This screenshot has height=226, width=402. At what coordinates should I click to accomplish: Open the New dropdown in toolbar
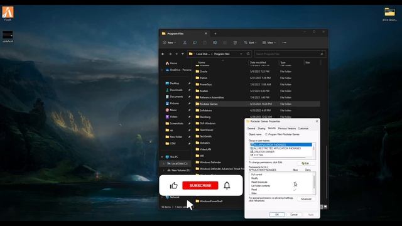169,43
